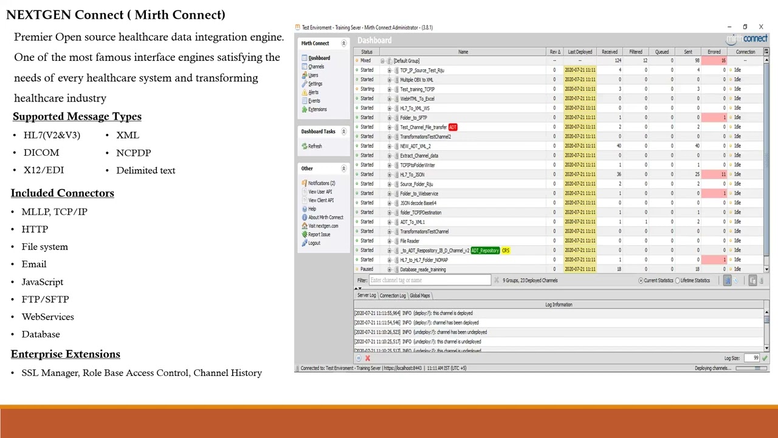Select Current Statistics radio button
Viewport: 778px width, 438px height.
coord(641,280)
